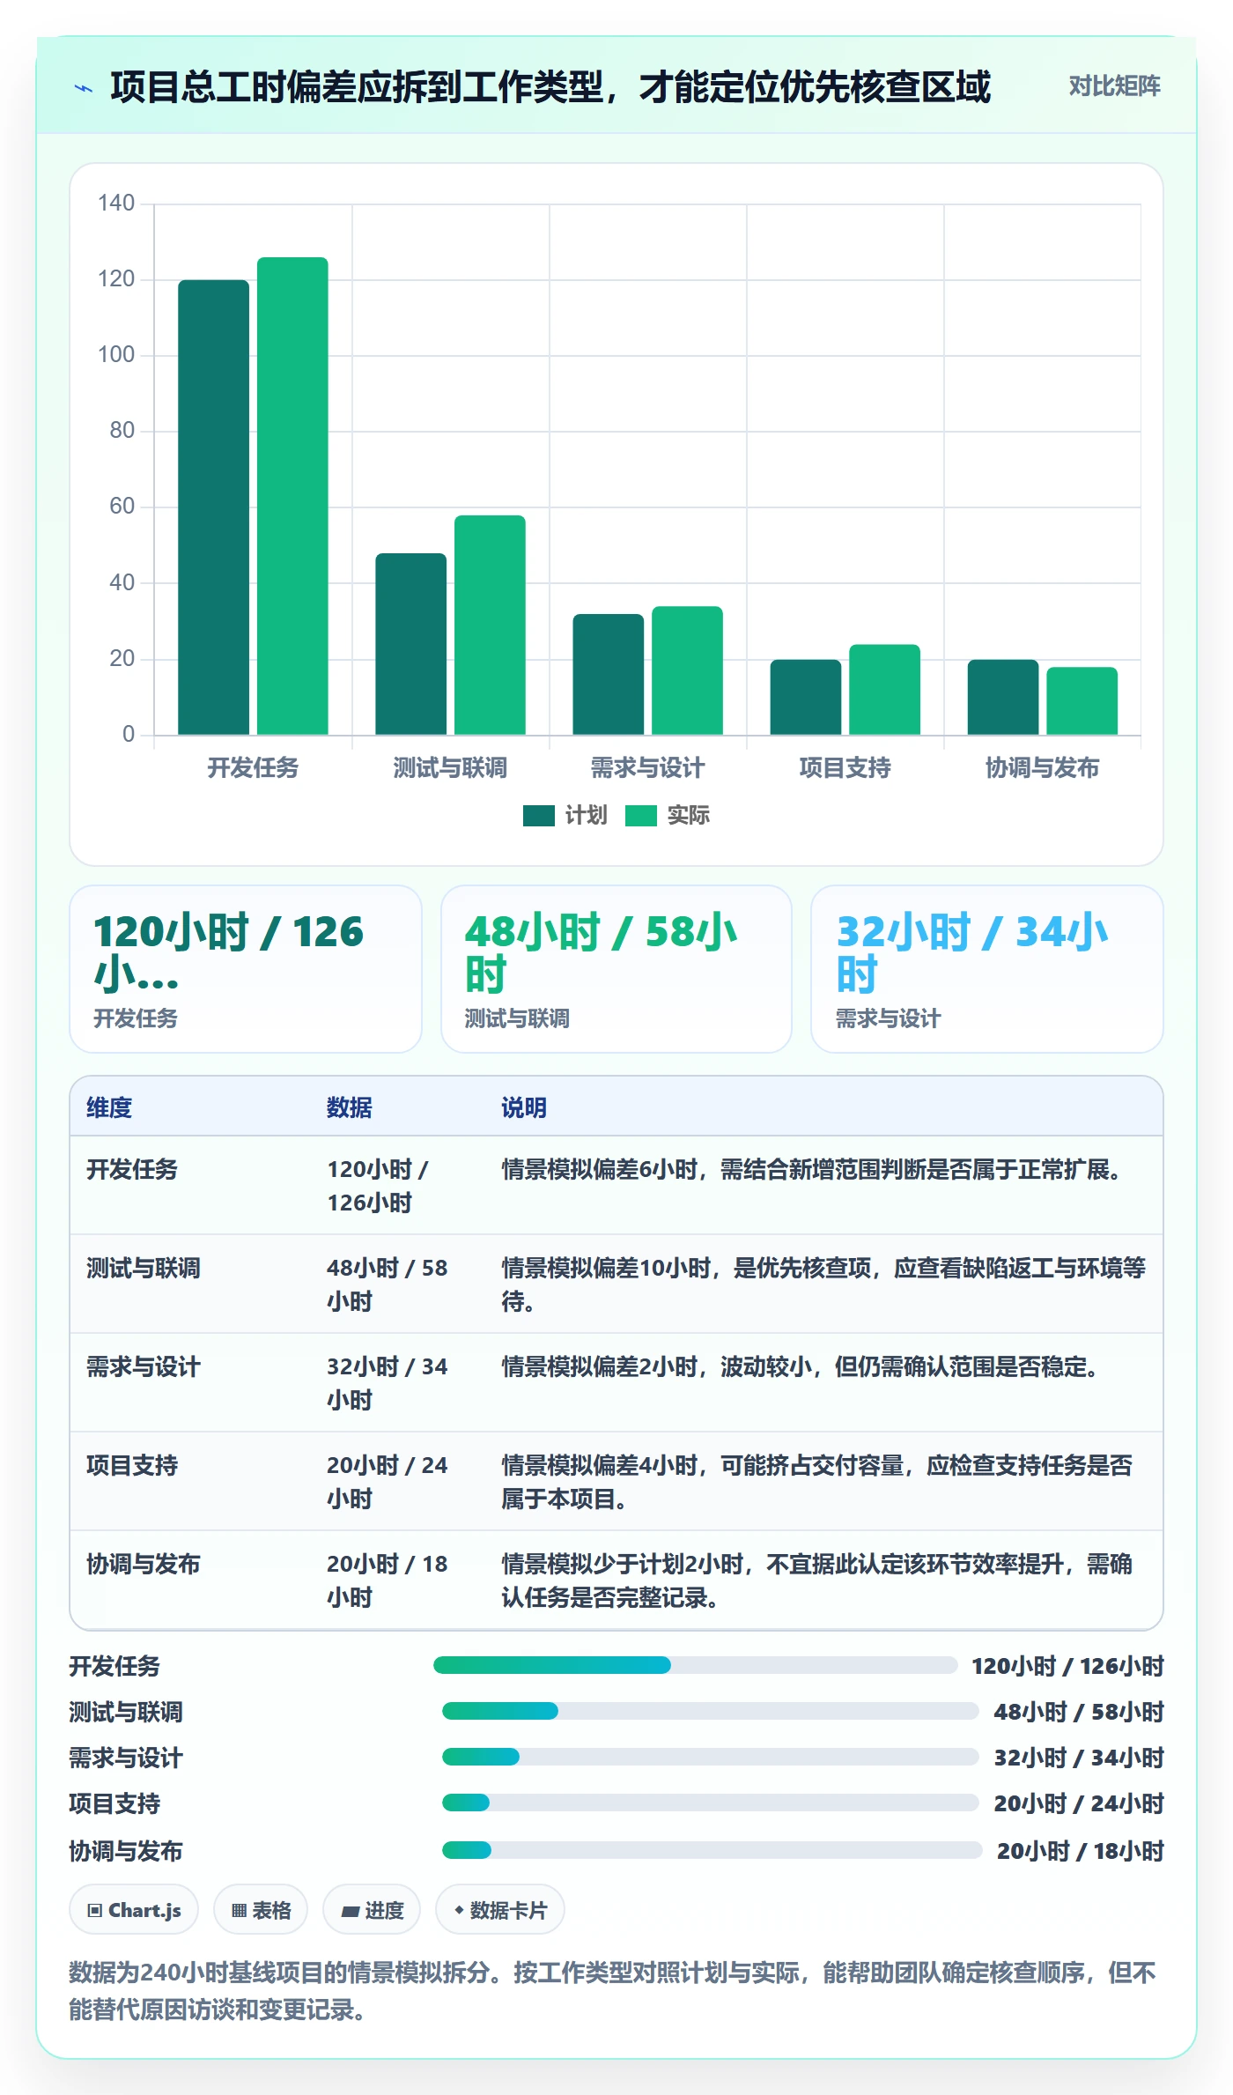Click the 实际 bar for 开发任务

(292, 496)
